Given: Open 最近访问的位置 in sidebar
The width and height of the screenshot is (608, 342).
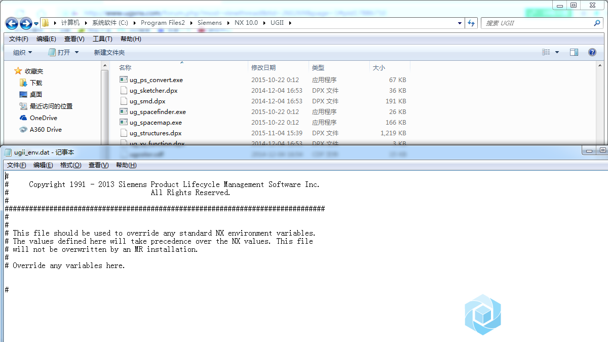Looking at the screenshot, I should (x=46, y=106).
